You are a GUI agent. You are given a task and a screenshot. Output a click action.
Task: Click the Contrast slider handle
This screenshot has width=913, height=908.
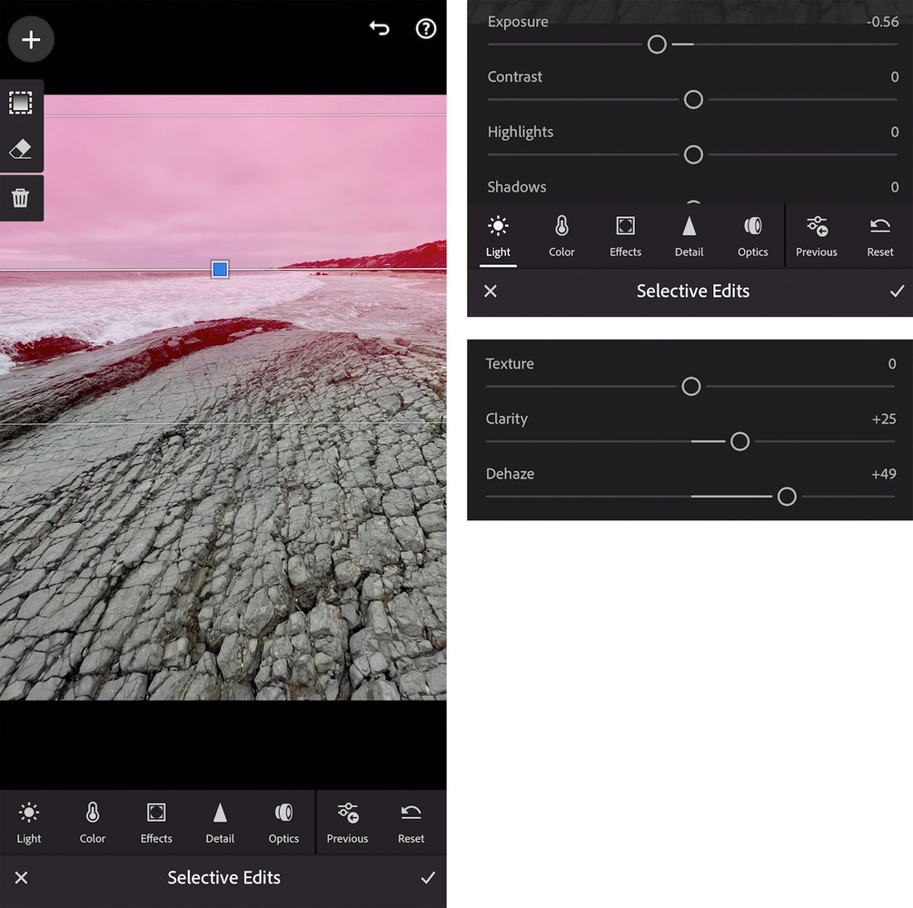coord(693,100)
